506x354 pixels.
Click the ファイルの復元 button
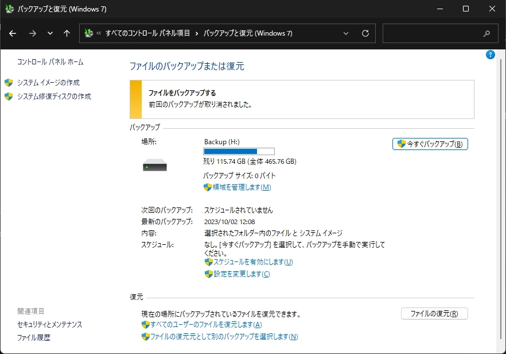434,313
